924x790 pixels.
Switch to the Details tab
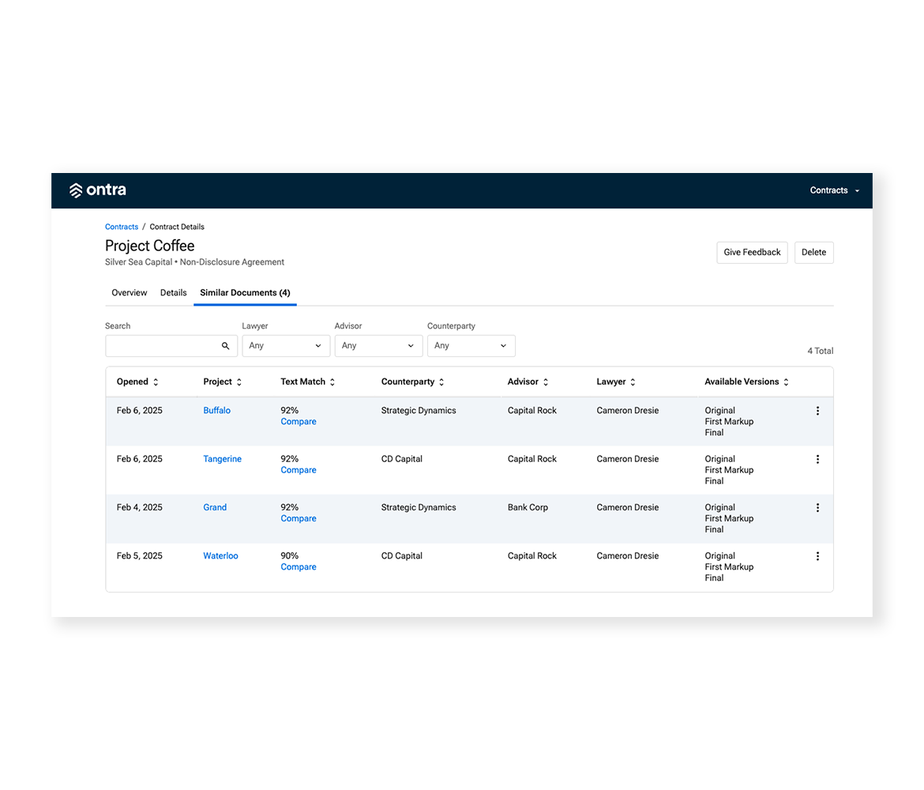pos(173,293)
